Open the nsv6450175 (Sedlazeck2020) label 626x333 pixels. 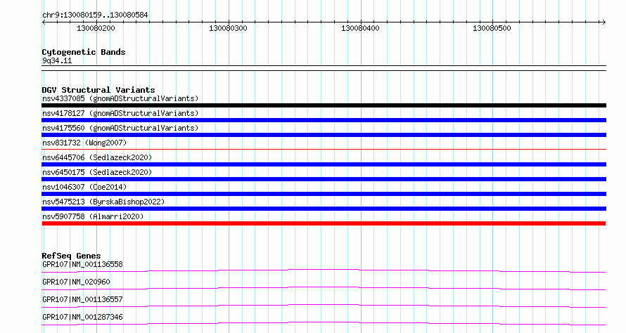click(x=97, y=172)
